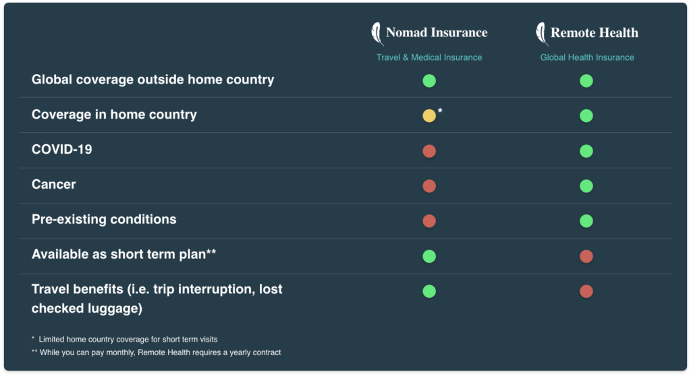This screenshot has height=376, width=691.
Task: Click Nomad red dot for Pre-existing conditions
Action: pyautogui.click(x=429, y=221)
